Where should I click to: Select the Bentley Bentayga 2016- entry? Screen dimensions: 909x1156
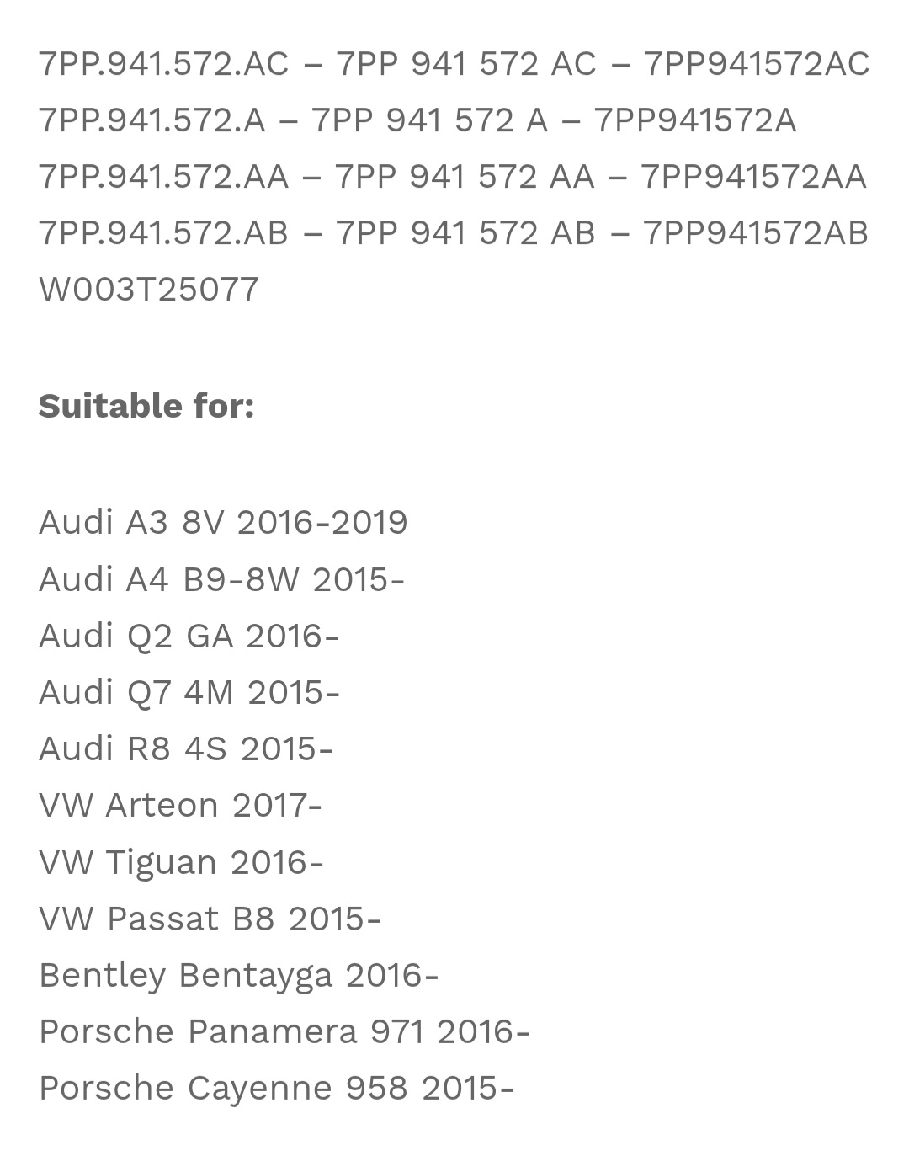(238, 975)
